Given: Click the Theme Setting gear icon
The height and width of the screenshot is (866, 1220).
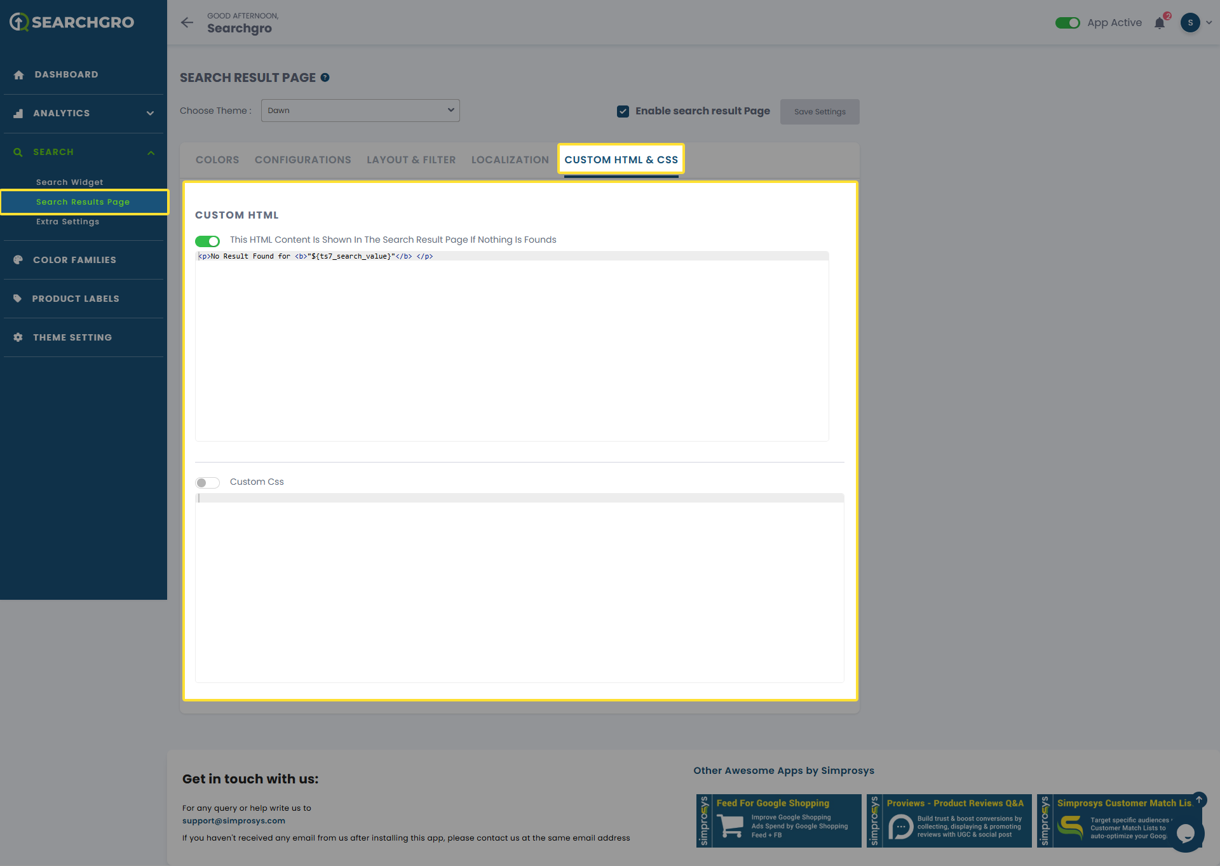Looking at the screenshot, I should [18, 337].
